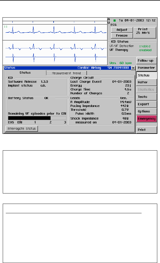
Task: Select Status in the side menu
Action: [147, 75]
